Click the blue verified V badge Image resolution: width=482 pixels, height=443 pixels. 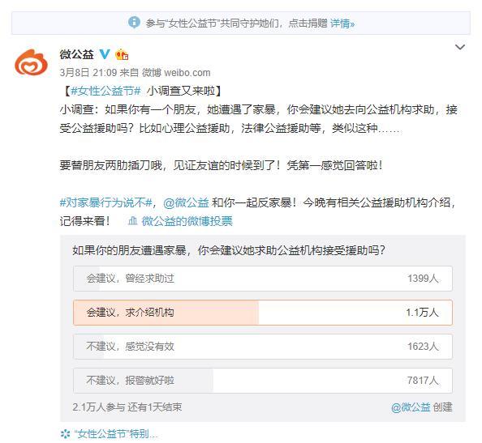105,54
